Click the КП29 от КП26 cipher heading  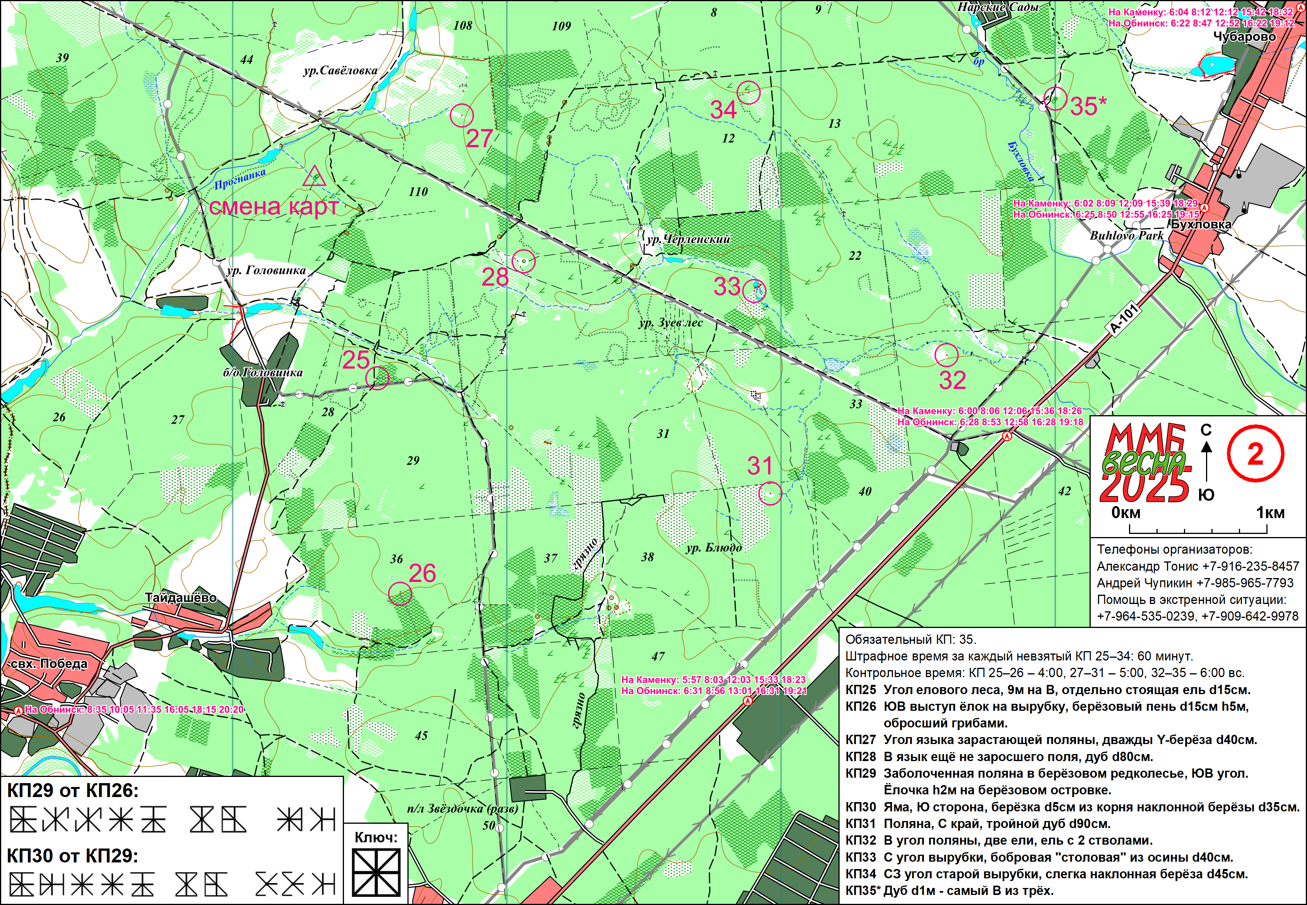[x=73, y=790]
